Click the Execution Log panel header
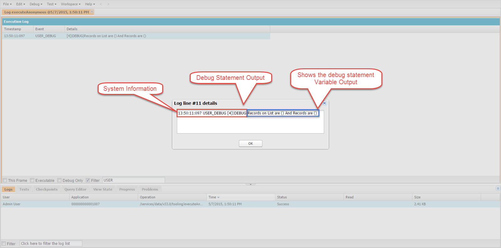The image size is (501, 248). click(251, 22)
